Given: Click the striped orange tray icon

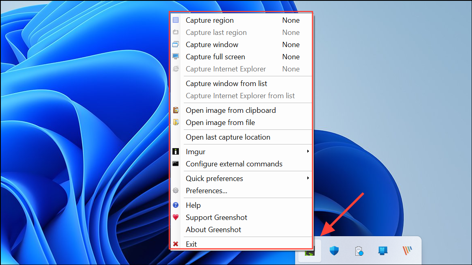Looking at the screenshot, I should [x=407, y=250].
